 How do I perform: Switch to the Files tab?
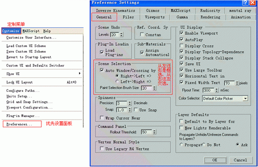coord(128,17)
